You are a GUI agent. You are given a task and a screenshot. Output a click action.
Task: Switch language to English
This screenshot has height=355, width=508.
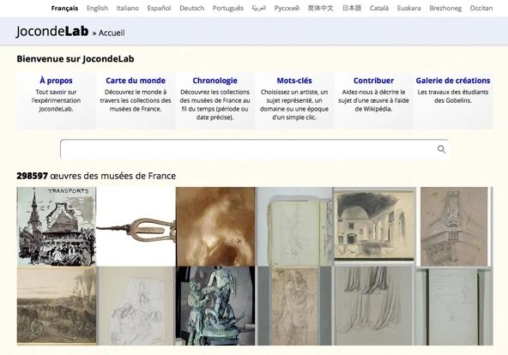(97, 8)
